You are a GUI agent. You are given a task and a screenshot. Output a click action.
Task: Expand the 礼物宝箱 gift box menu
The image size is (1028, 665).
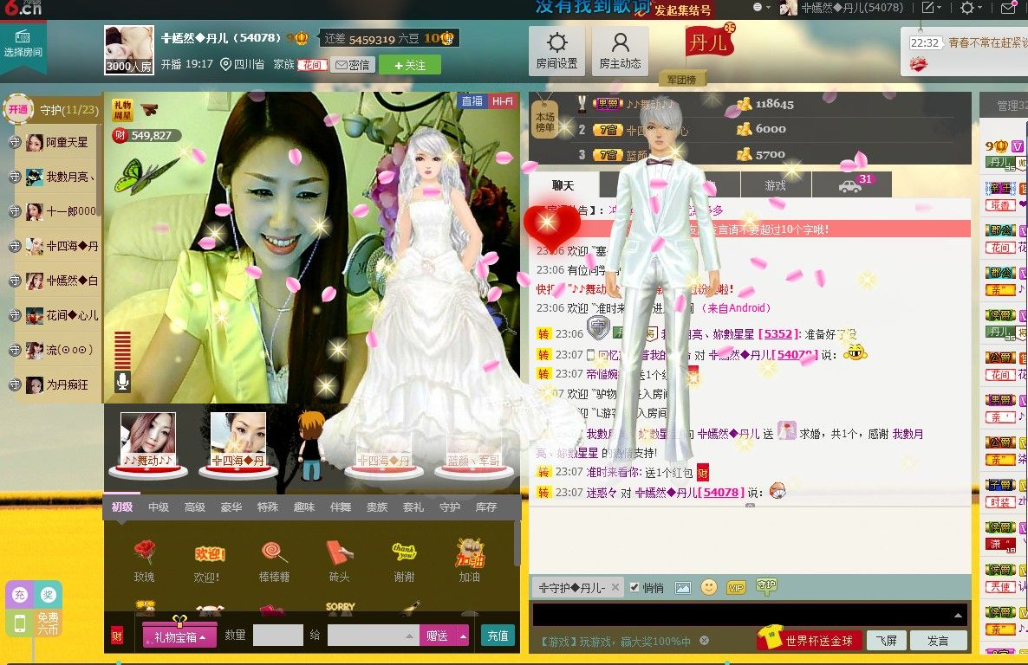(179, 636)
